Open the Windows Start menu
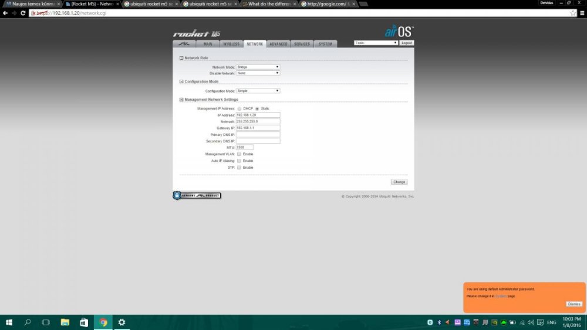Image resolution: width=587 pixels, height=330 pixels. pos(9,322)
